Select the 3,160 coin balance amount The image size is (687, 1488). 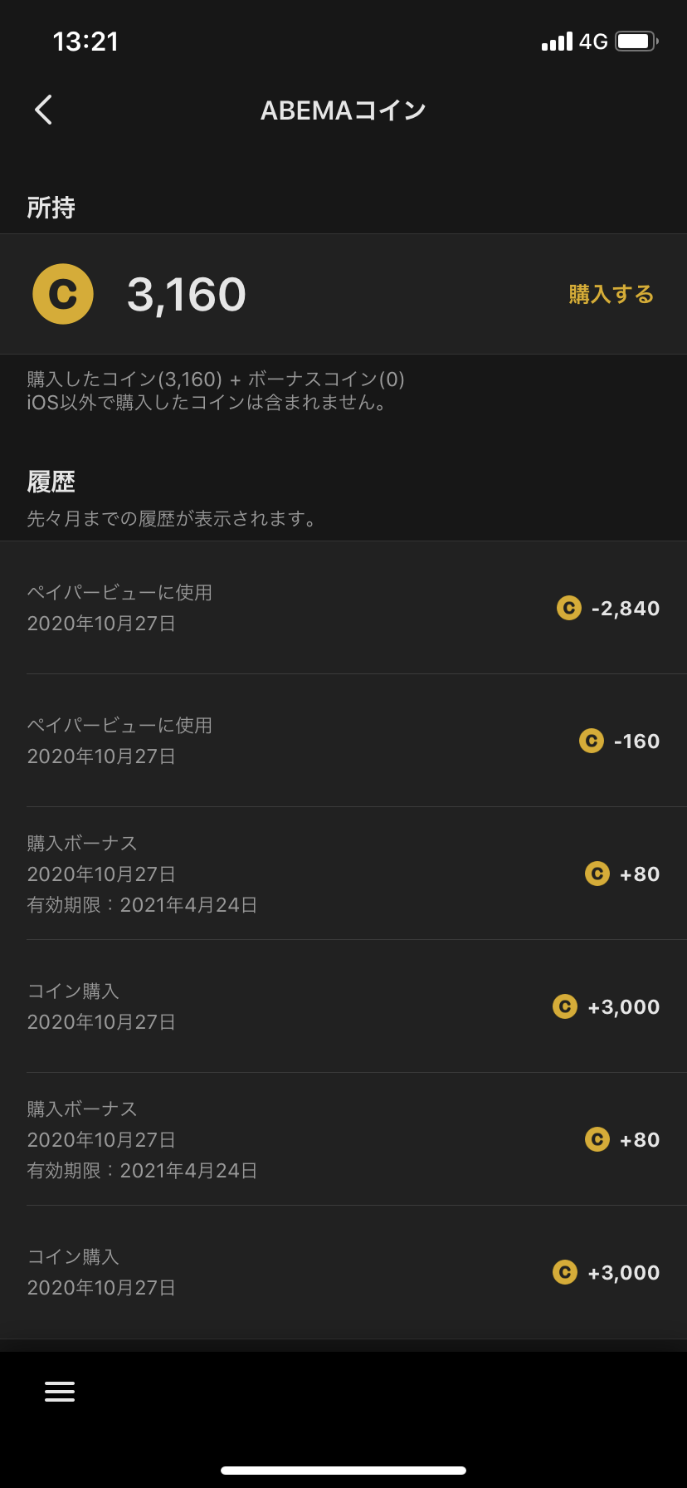[187, 295]
